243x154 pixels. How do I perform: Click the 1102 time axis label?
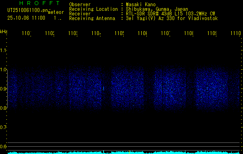[50, 33]
